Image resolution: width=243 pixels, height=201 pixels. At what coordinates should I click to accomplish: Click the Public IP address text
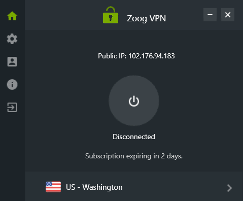pyautogui.click(x=136, y=56)
